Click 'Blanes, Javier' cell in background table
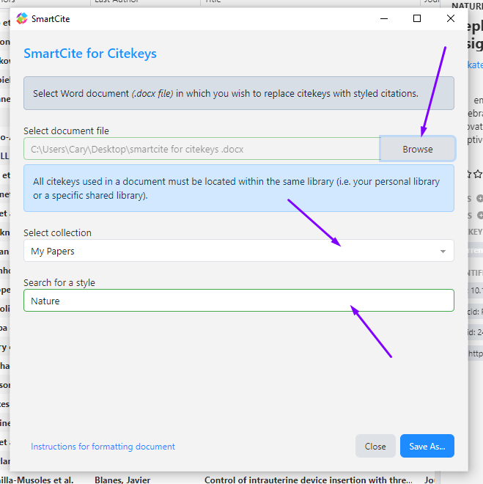This screenshot has width=483, height=484. point(122,480)
